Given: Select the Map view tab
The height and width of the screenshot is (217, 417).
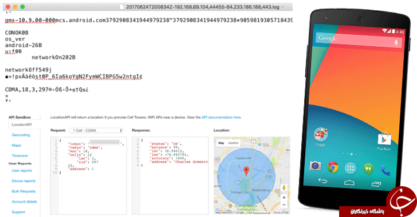Looking at the screenshot, I should (221, 143).
